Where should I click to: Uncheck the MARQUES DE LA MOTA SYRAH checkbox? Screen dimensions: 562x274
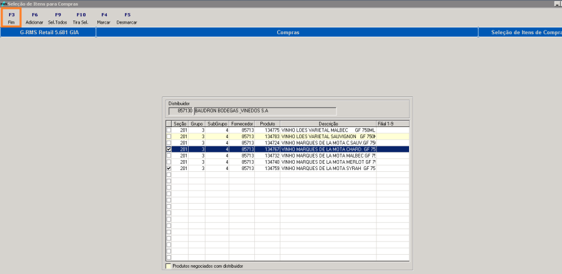click(169, 168)
